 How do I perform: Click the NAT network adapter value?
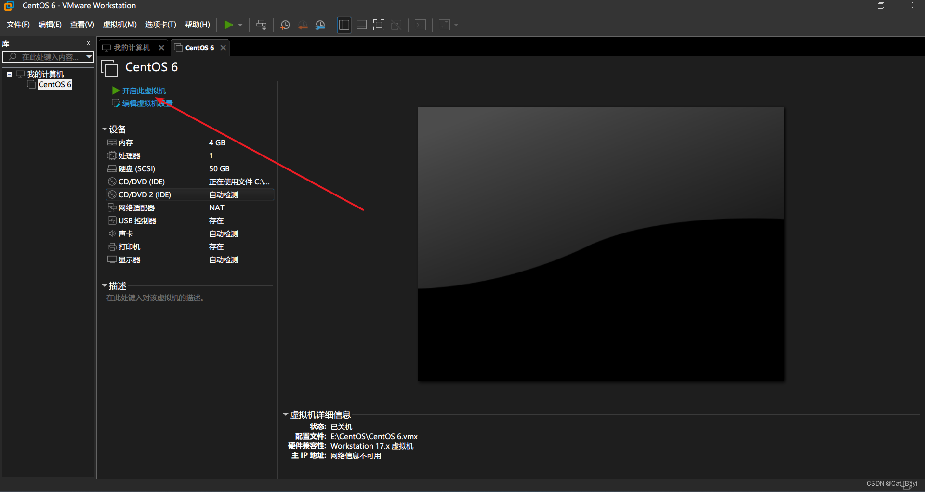click(x=217, y=207)
